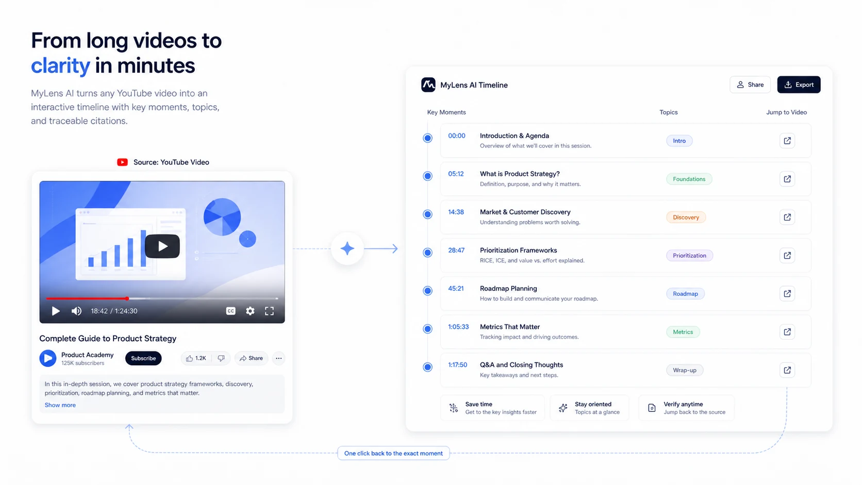Open the three-dot more options menu
Viewport: 862px width, 485px height.
click(x=278, y=358)
